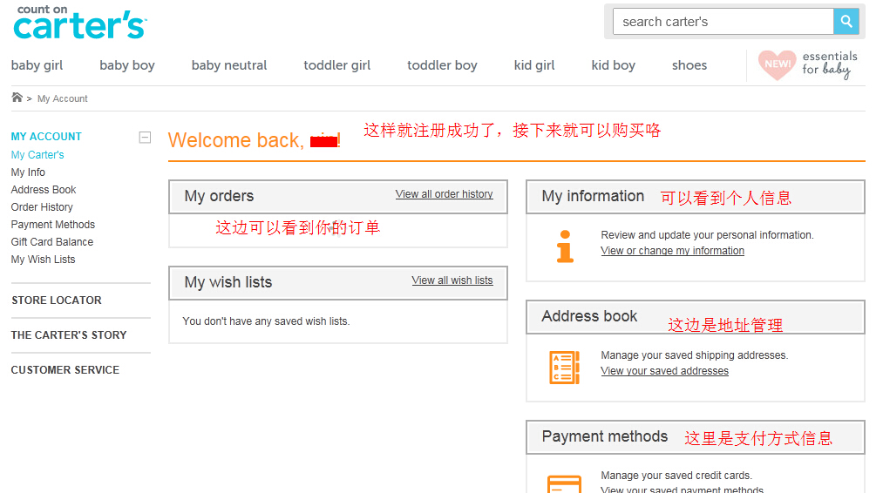Open Gift Card Balance in sidebar

point(52,242)
